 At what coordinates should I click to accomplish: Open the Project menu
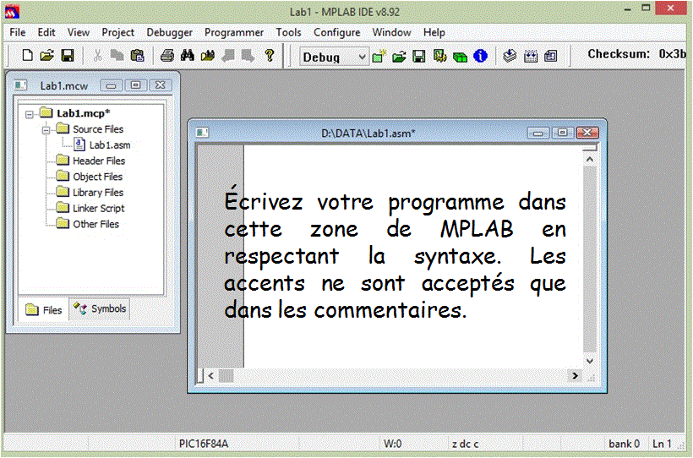pos(118,32)
